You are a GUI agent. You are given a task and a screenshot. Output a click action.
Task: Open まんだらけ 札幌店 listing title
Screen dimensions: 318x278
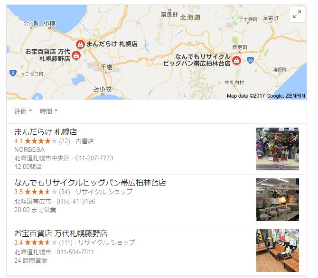[x=46, y=132]
